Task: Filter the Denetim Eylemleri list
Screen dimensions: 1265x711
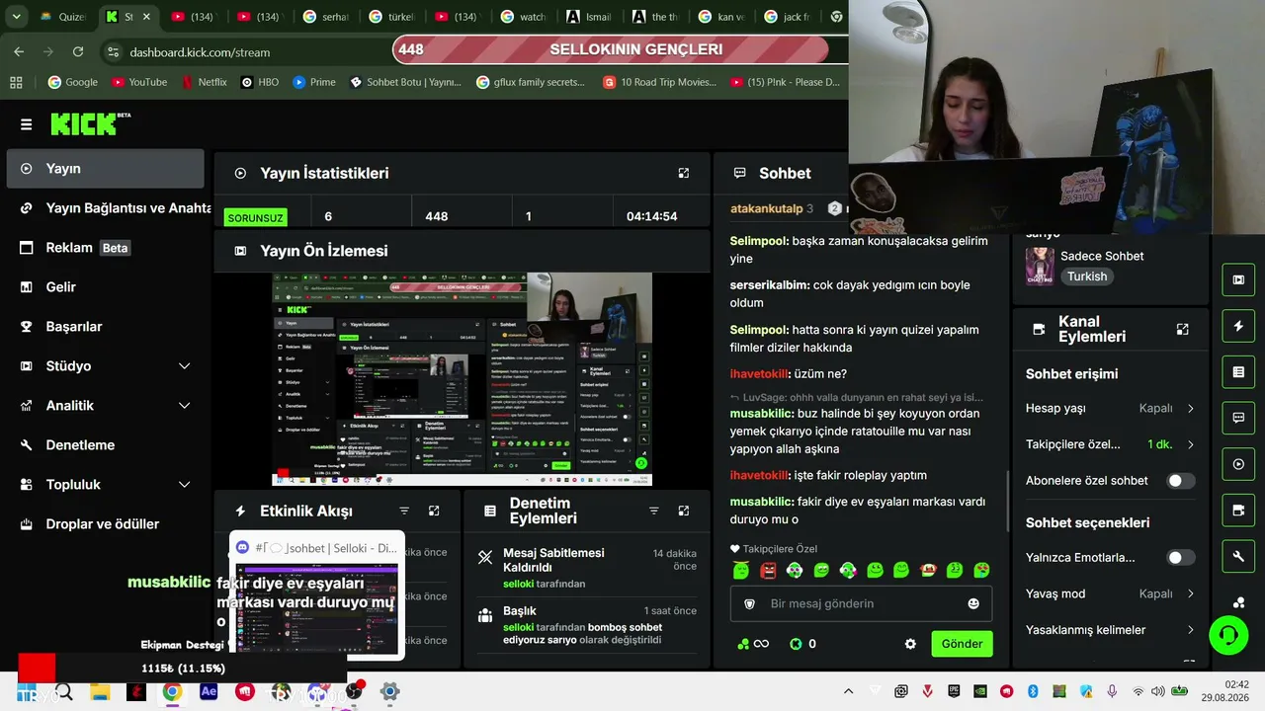Action: (653, 511)
